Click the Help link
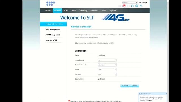Image resolution: width=181 pixels, height=102 pixels. click(140, 3)
